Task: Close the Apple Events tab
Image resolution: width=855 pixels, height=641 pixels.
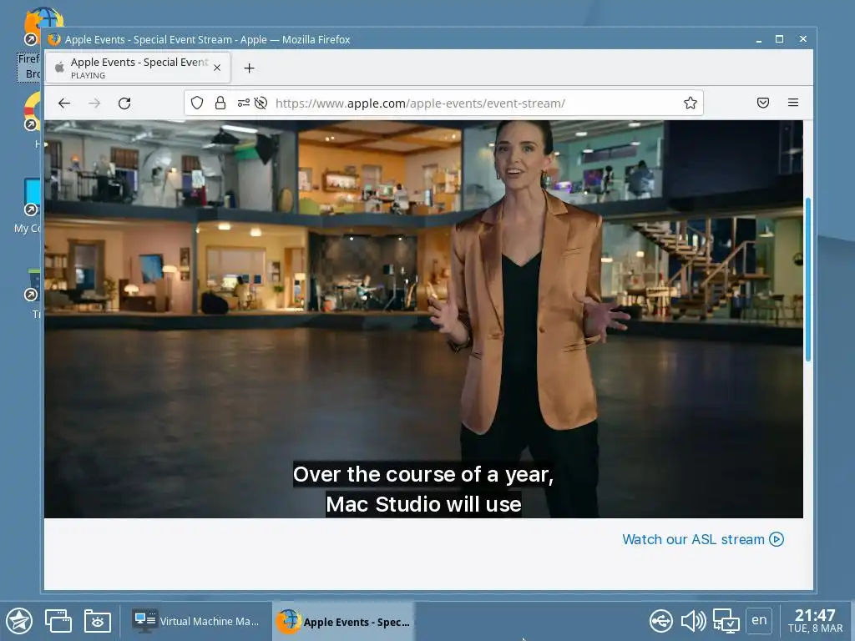Action: (217, 68)
